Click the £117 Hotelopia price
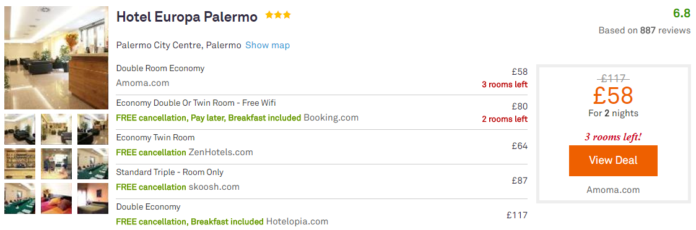Screen dimensions: 696x230 point(517,215)
